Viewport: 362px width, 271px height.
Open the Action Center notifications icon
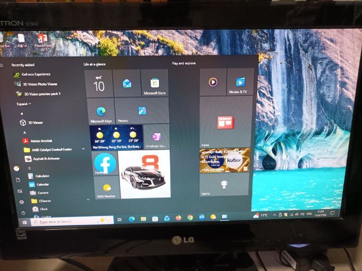(332, 213)
